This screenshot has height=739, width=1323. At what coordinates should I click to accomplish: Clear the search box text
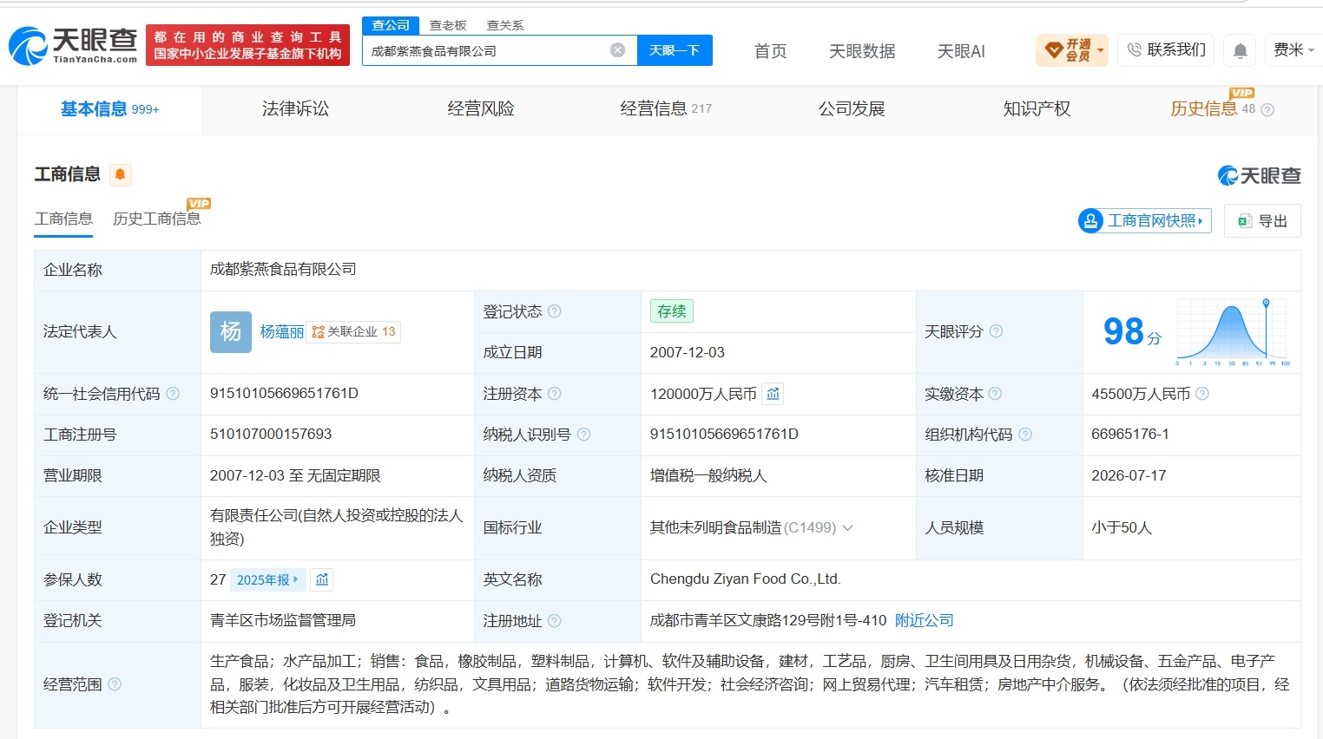click(617, 50)
